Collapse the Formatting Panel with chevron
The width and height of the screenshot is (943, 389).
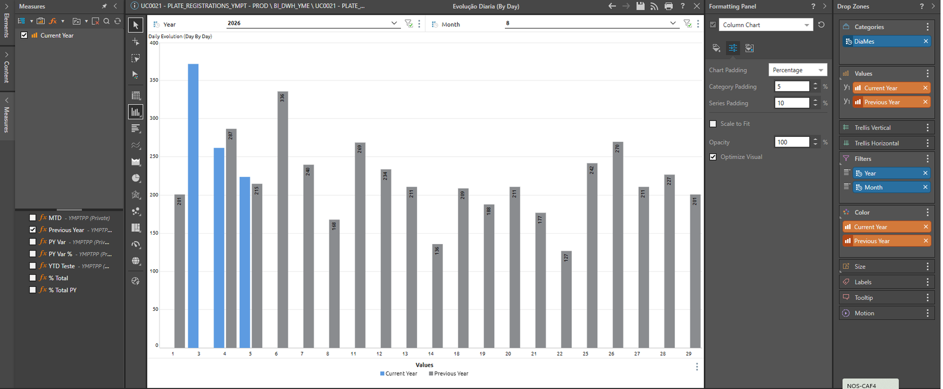pos(825,6)
